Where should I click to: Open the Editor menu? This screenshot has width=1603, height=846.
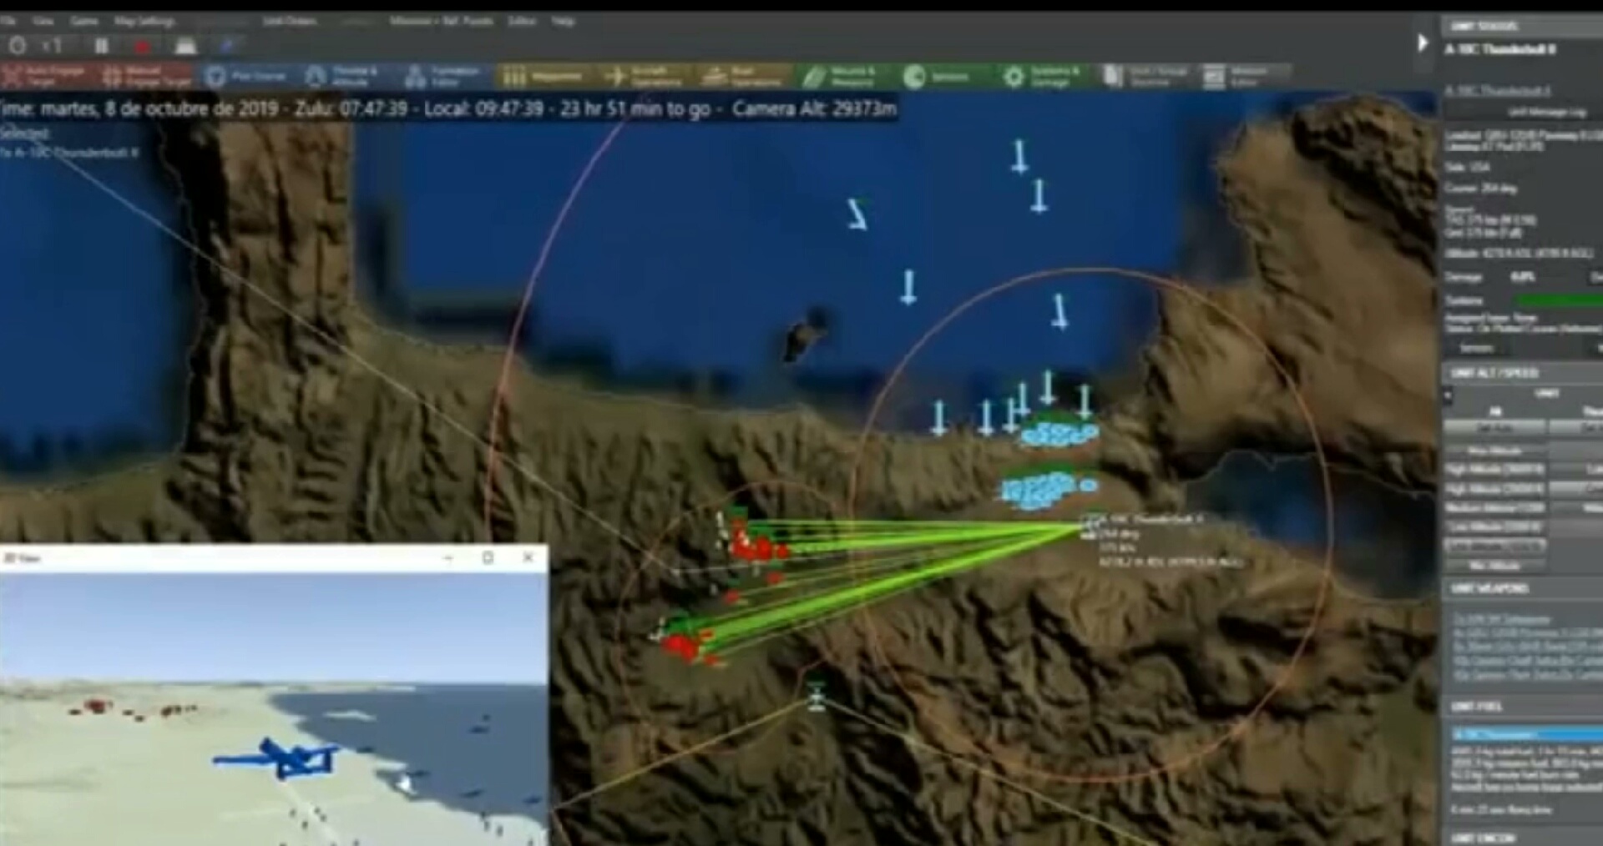pyautogui.click(x=521, y=21)
